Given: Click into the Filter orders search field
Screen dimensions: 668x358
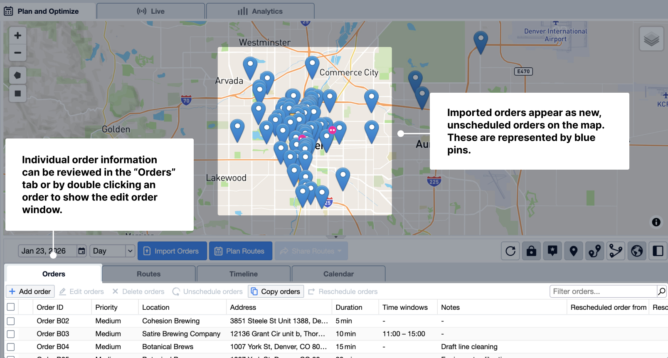Looking at the screenshot, I should 603,291.
